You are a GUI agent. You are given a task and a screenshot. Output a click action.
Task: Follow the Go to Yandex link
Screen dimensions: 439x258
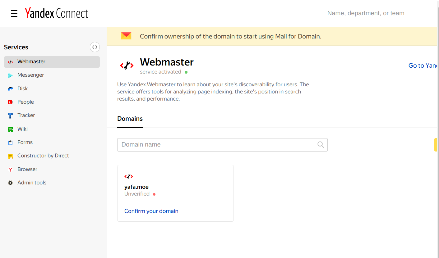[x=423, y=66]
